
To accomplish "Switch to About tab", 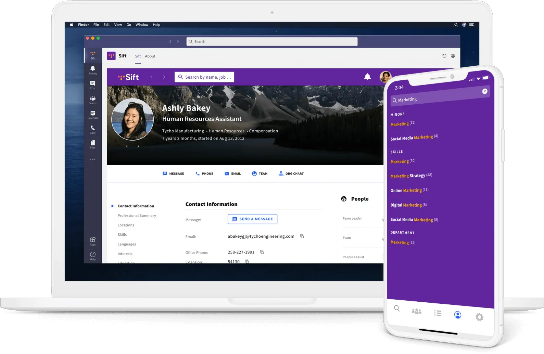I will [150, 56].
